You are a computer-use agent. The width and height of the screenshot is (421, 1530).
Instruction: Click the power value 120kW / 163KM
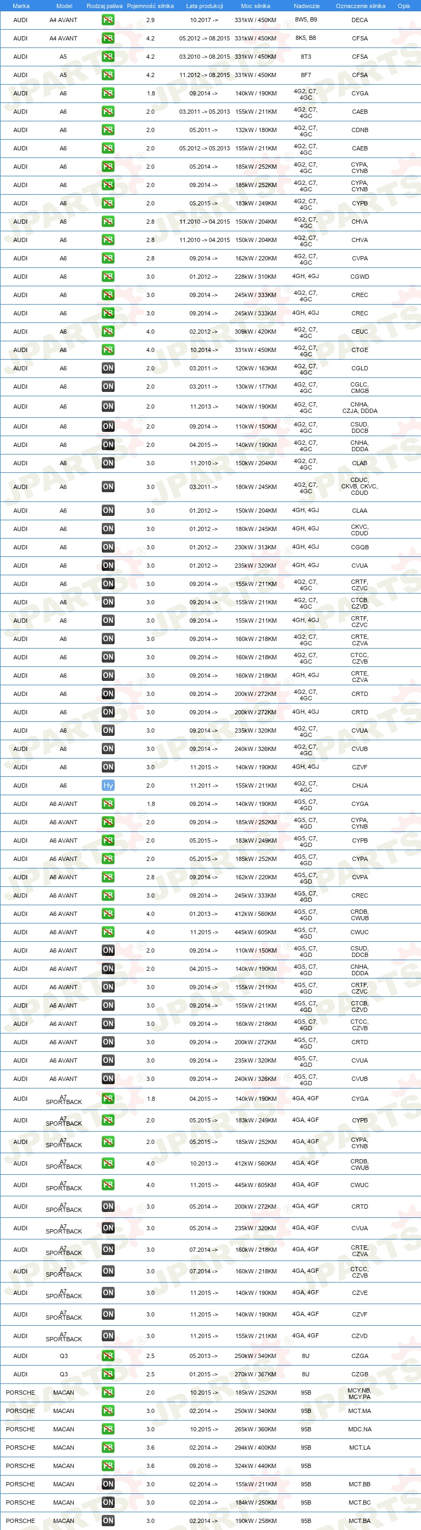(x=256, y=368)
